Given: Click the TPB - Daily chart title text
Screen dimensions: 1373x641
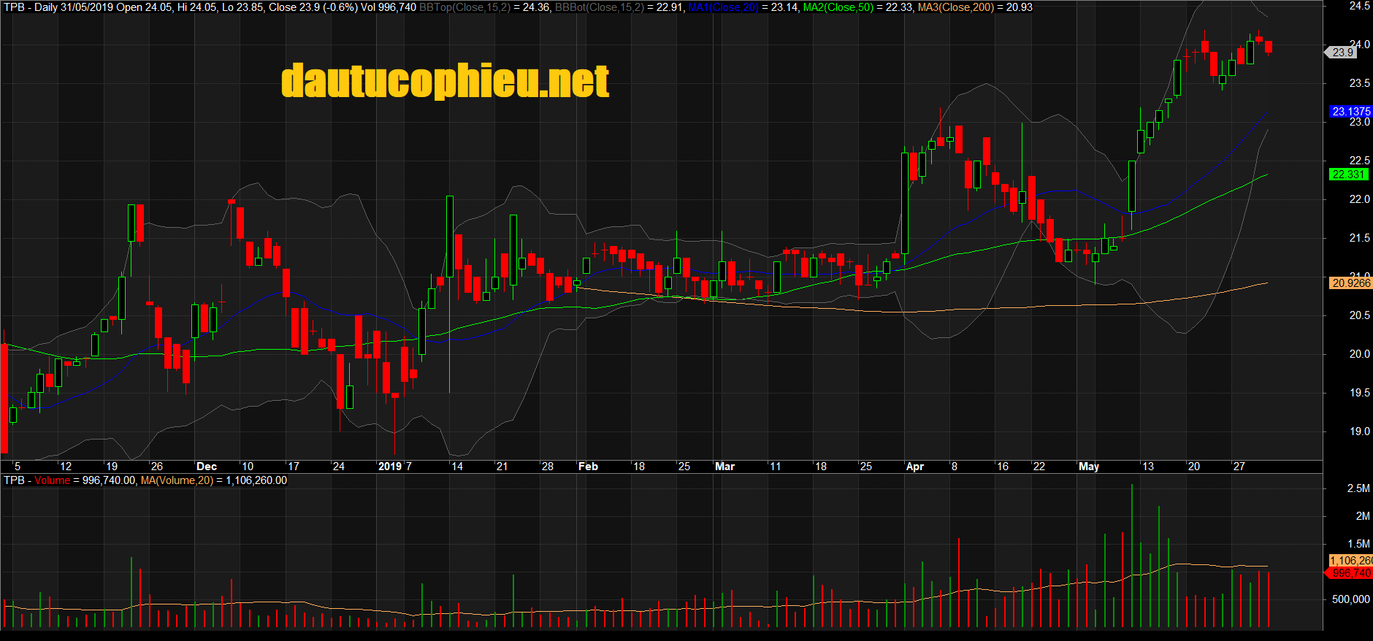Looking at the screenshot, I should pos(31,7).
